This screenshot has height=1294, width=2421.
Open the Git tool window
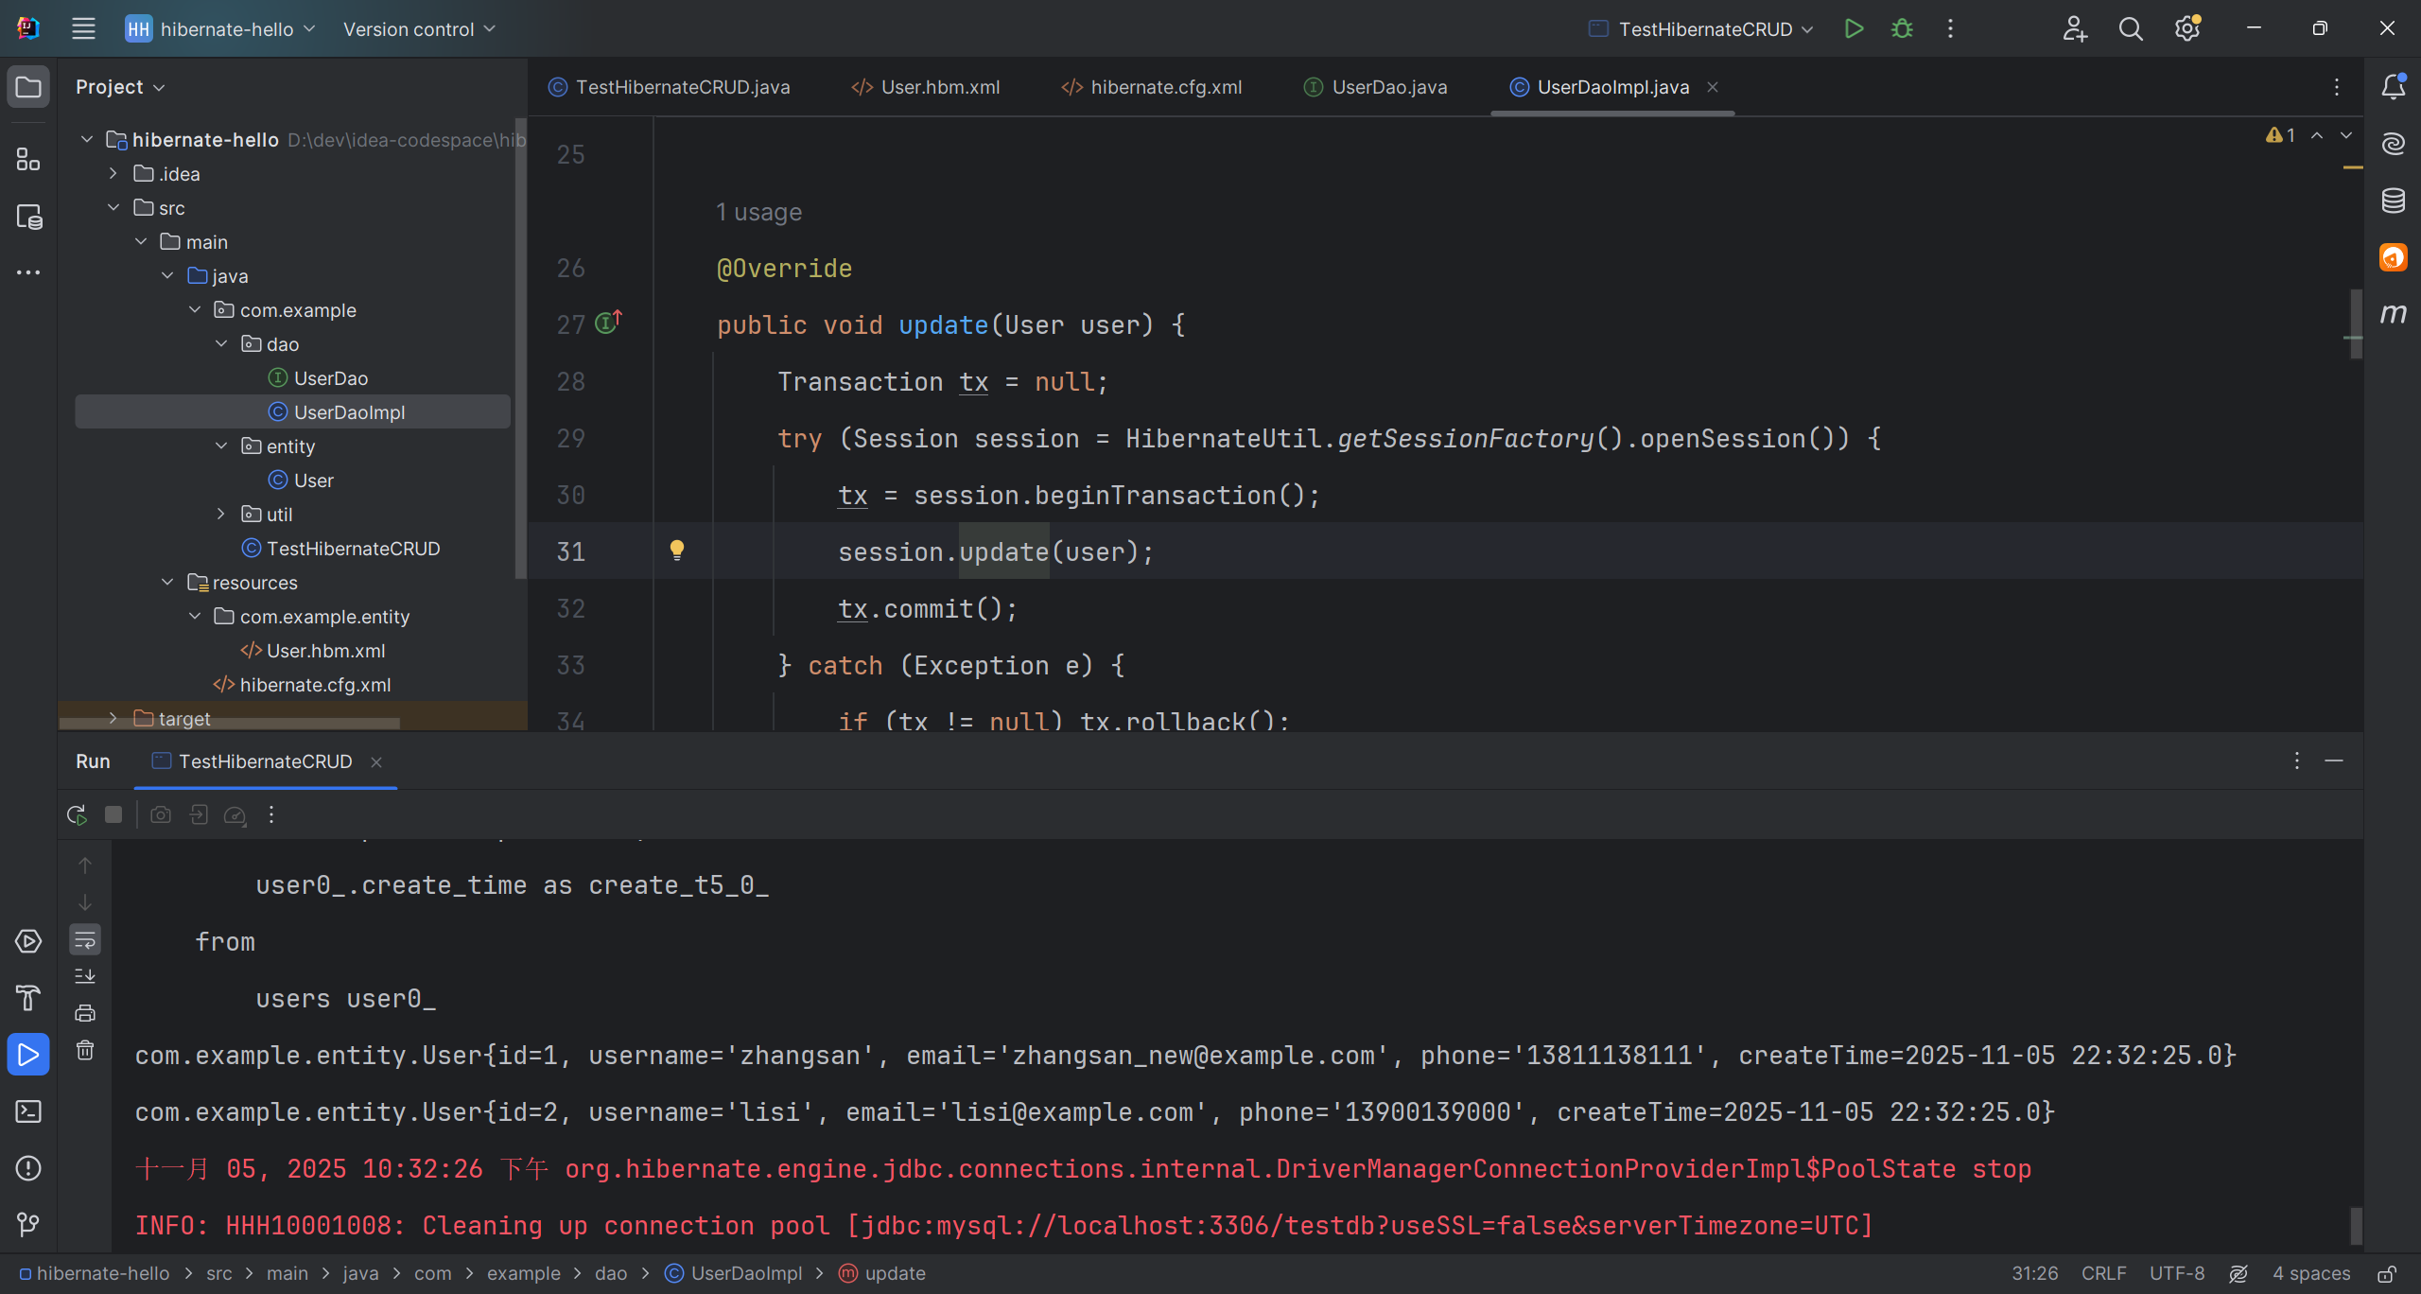(x=28, y=1225)
